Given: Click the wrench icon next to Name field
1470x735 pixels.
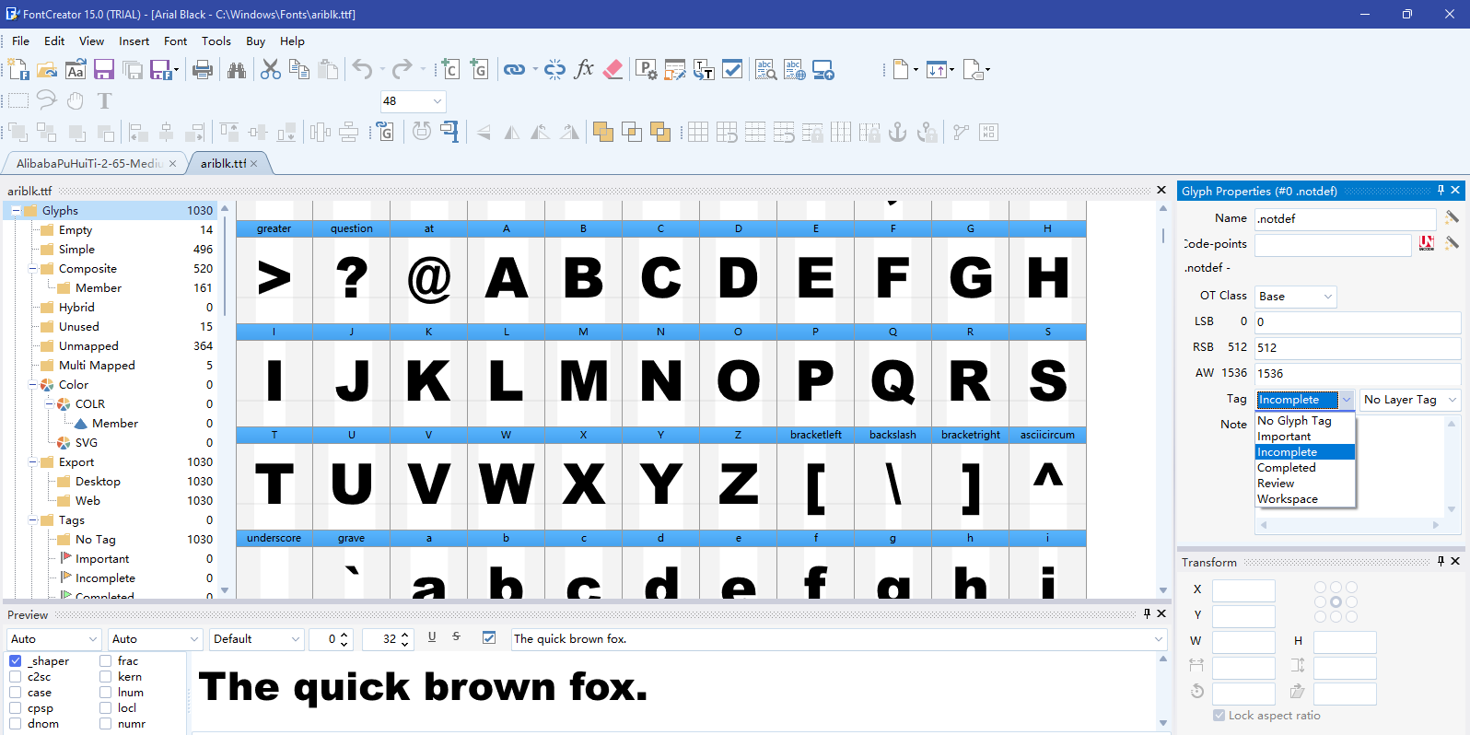Looking at the screenshot, I should point(1452,217).
